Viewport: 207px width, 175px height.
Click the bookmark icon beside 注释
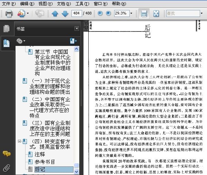pos(30,154)
